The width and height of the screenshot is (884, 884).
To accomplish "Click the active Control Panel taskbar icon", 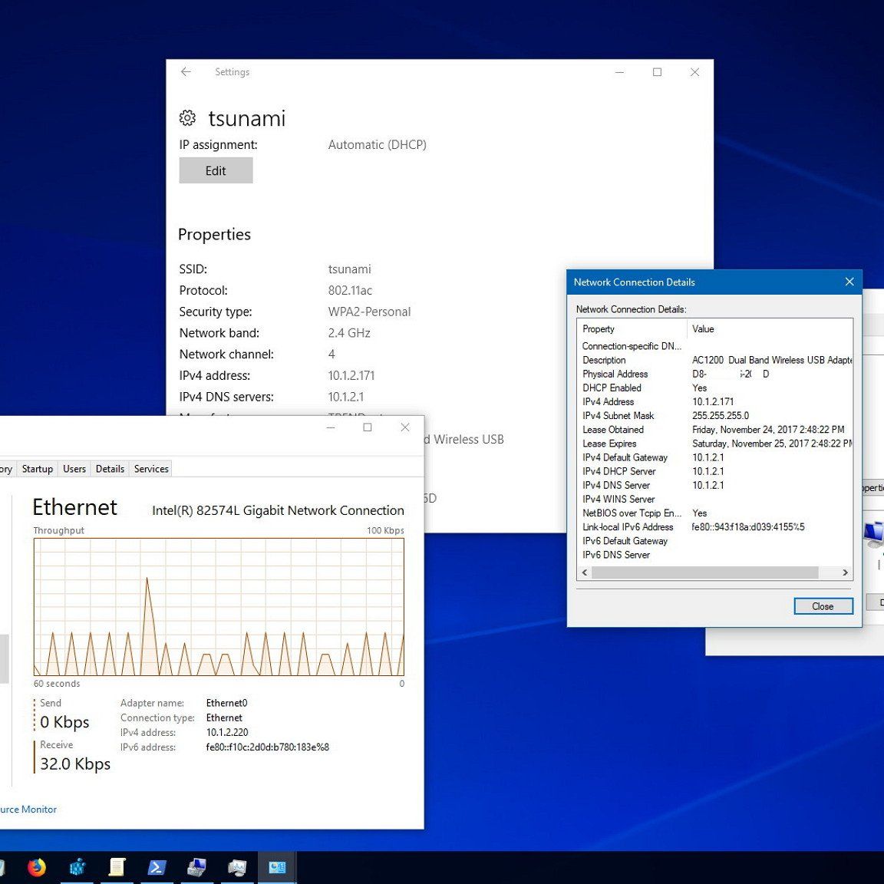I will tap(277, 867).
